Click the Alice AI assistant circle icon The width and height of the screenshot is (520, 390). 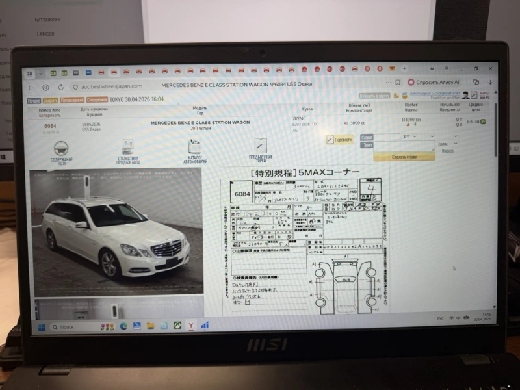coord(411,82)
